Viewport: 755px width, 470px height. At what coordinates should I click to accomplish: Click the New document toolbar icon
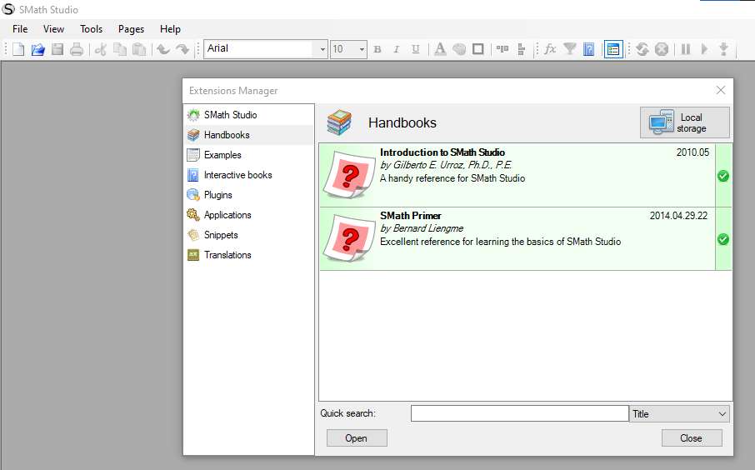[18, 49]
